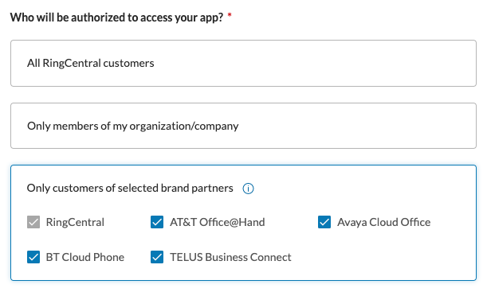Click the TELUS Business Connect label

[x=230, y=257]
